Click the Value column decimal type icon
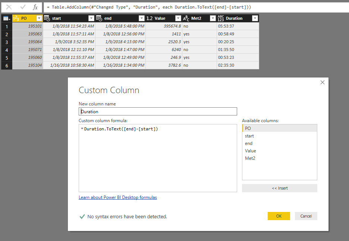Image resolution: width=349 pixels, height=241 pixels. (150, 19)
